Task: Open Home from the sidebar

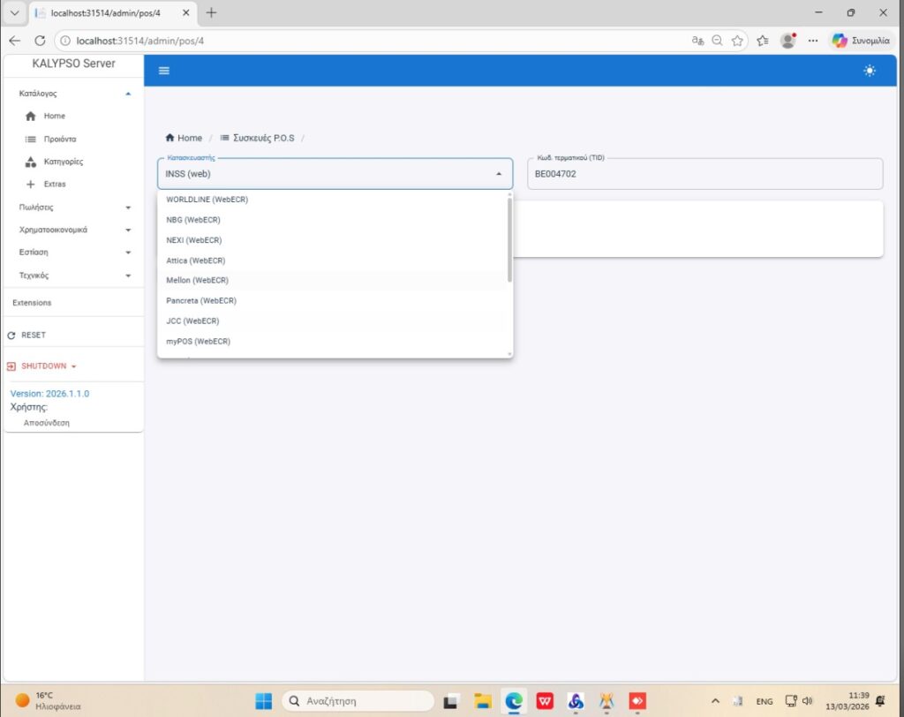Action: tap(54, 116)
